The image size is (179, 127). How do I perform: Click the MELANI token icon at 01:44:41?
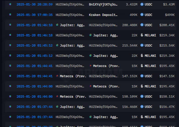[x=142, y=66]
